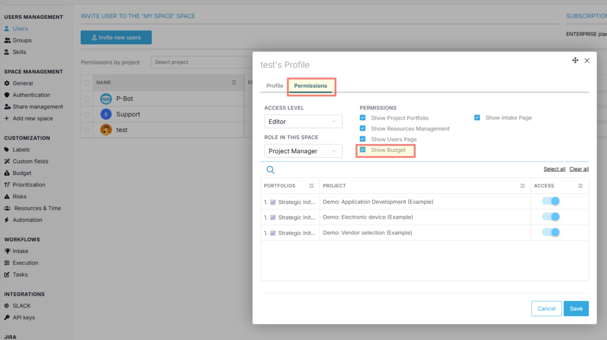Select Users in the sidebar
607x340 pixels.
point(22,28)
